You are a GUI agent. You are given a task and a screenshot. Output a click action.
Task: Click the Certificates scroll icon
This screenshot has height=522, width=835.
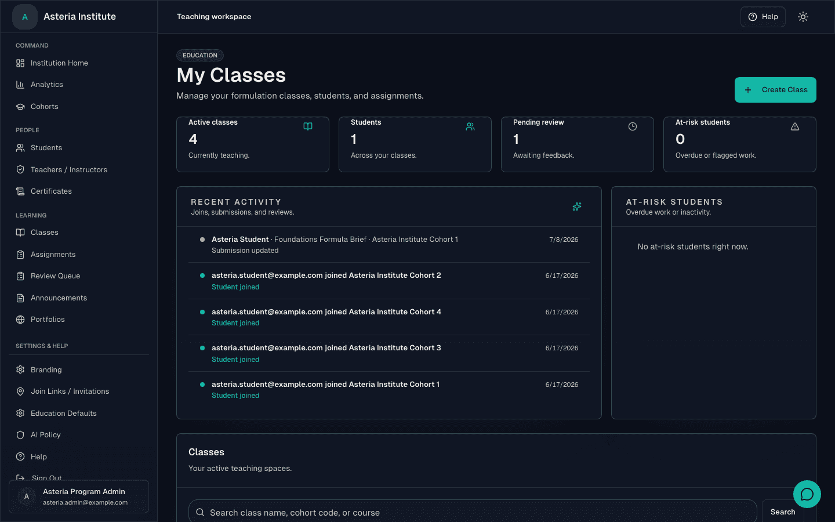coord(20,191)
